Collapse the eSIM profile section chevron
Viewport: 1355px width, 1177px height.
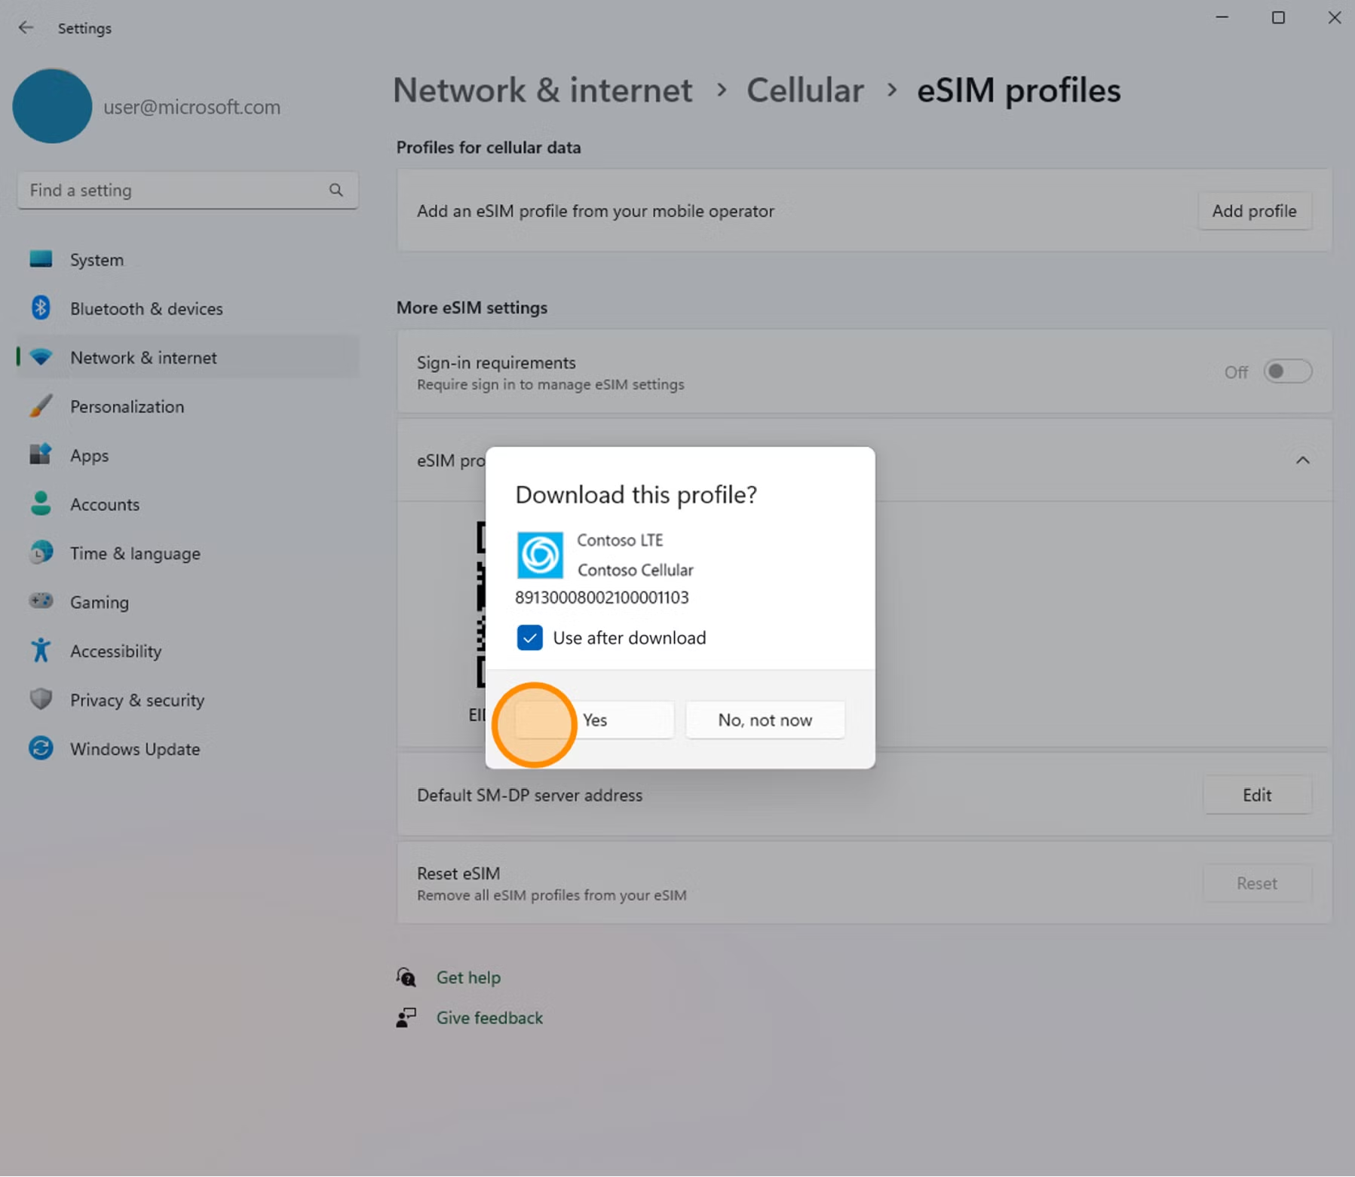[1302, 460]
